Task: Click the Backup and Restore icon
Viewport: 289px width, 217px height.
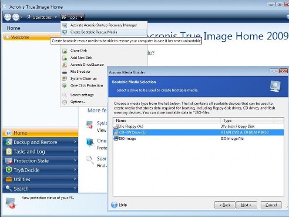Action: click(x=9, y=142)
